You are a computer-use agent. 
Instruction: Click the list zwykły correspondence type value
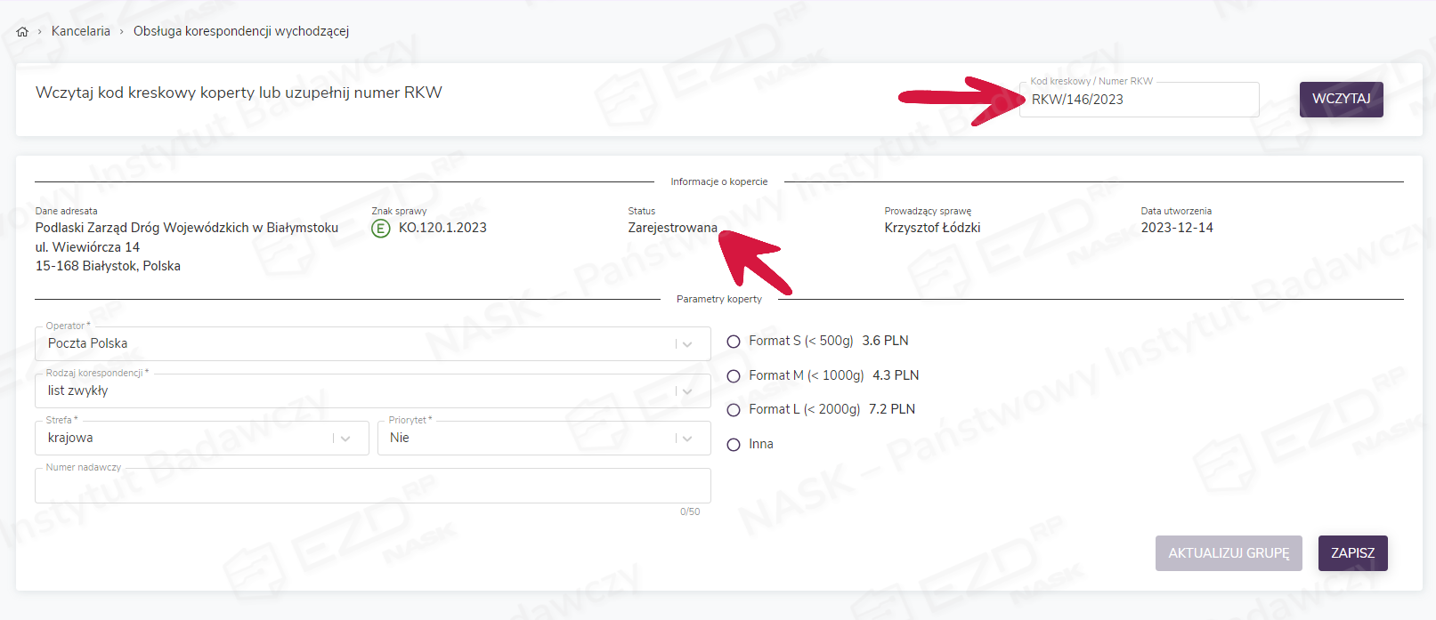pyautogui.click(x=78, y=391)
